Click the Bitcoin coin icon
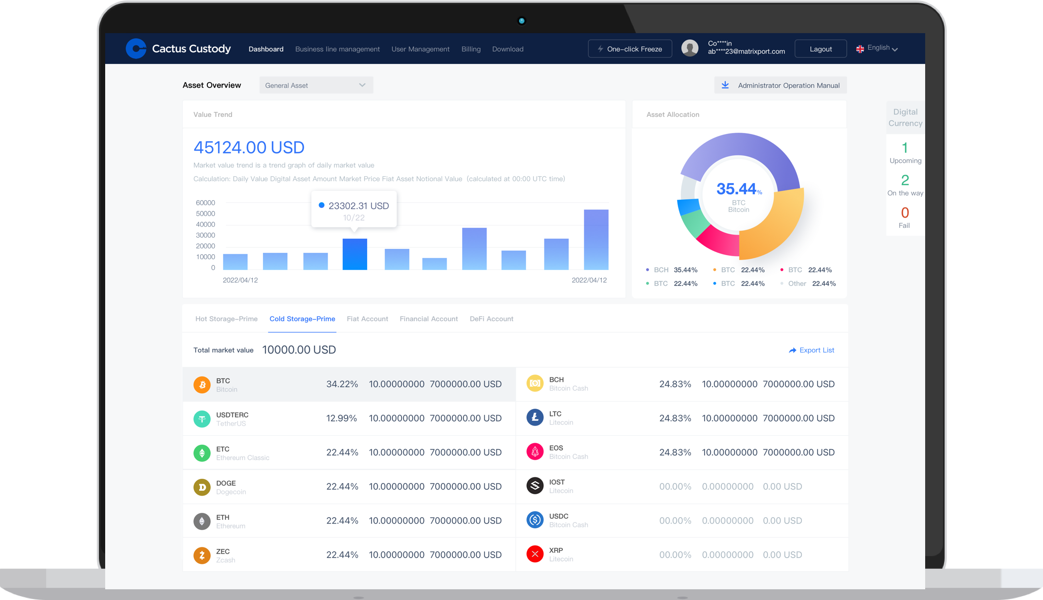 pos(202,385)
